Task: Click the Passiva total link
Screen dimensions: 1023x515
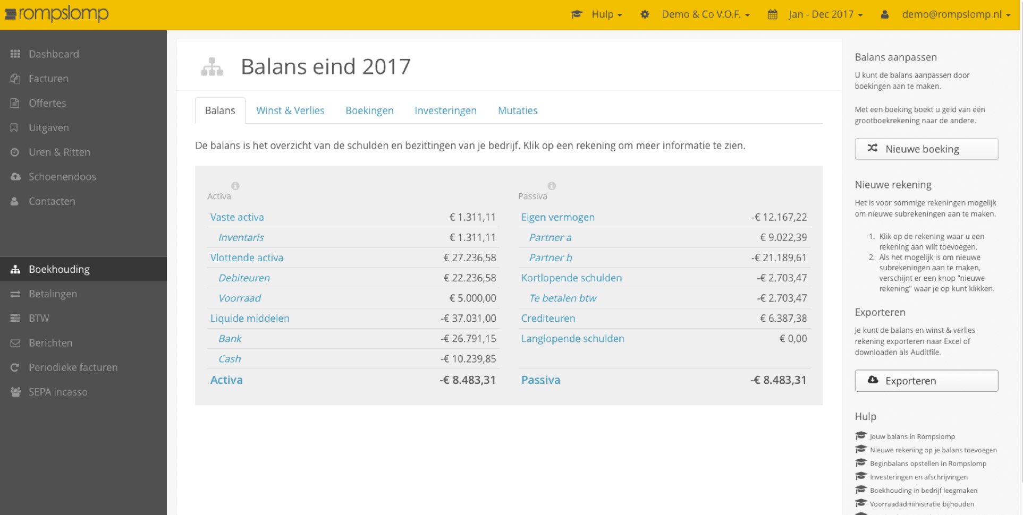Action: [x=540, y=380]
